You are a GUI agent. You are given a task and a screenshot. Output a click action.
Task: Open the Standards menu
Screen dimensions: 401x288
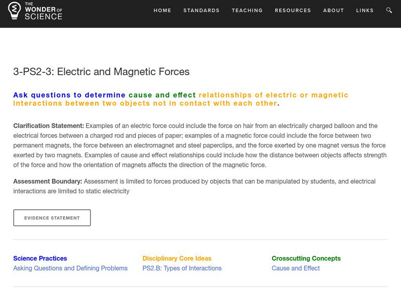[202, 11]
